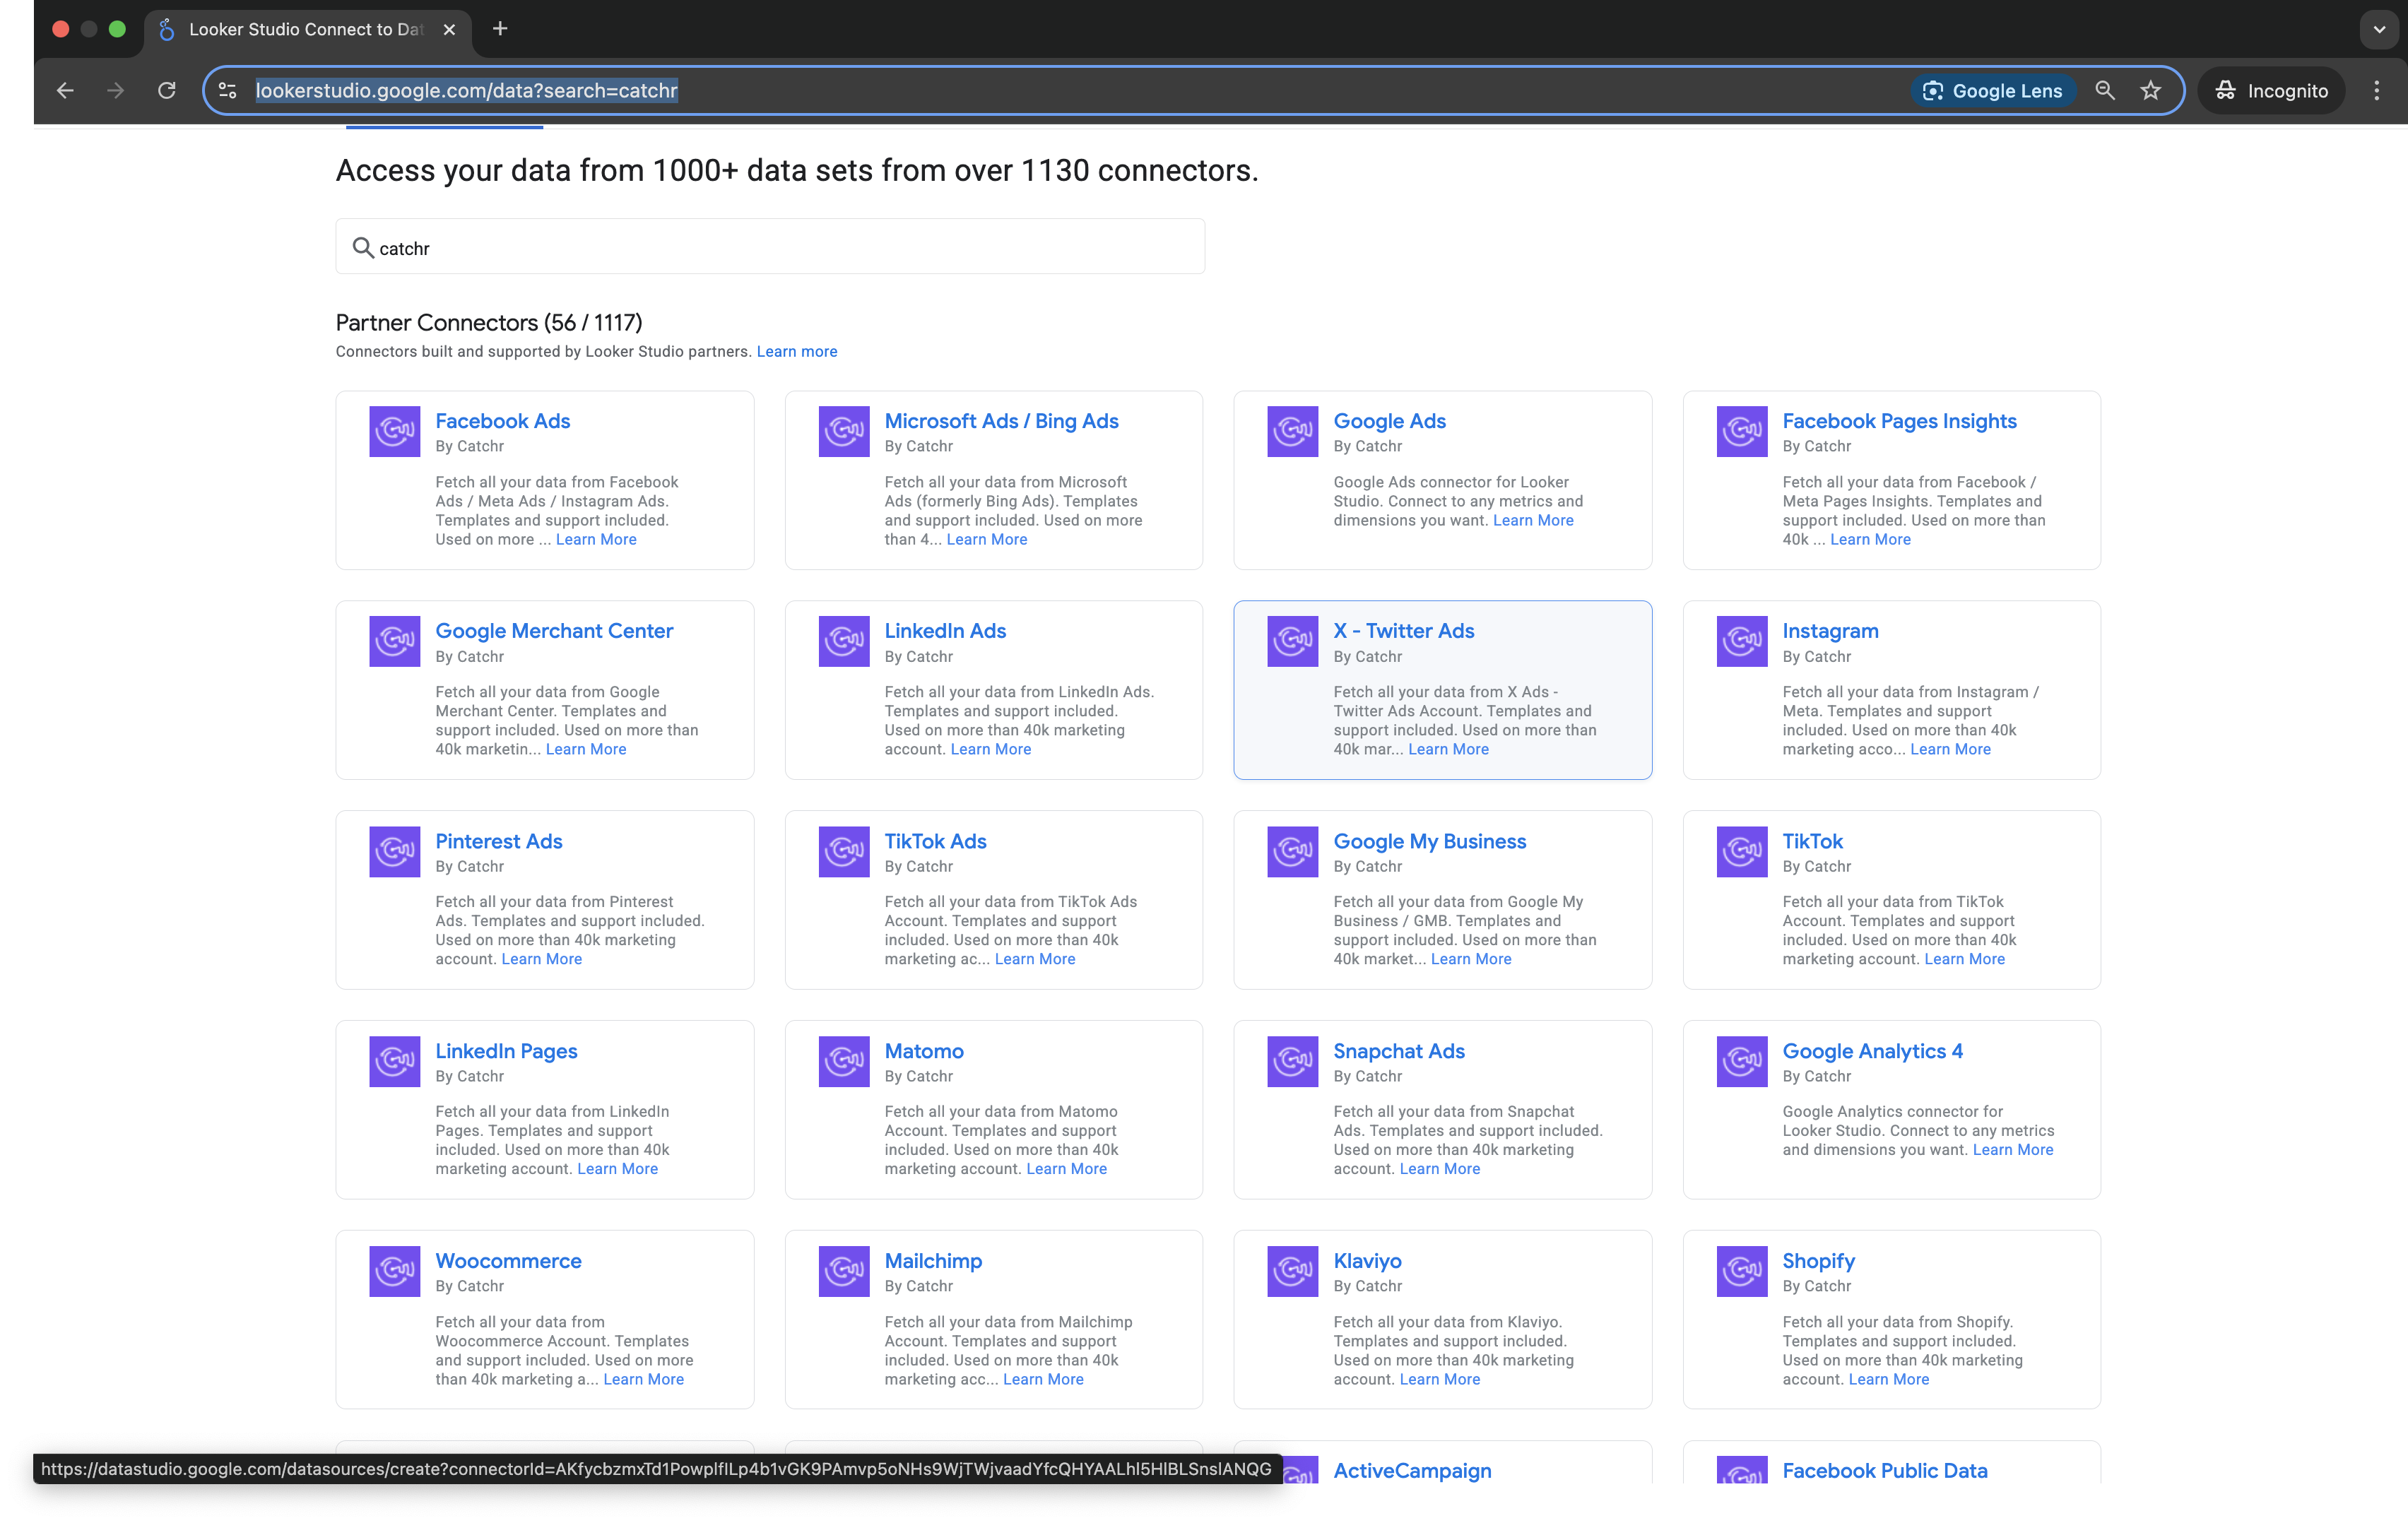This screenshot has width=2408, height=1523.
Task: Click the Catchr logo on Woocommerce card
Action: tap(394, 1271)
